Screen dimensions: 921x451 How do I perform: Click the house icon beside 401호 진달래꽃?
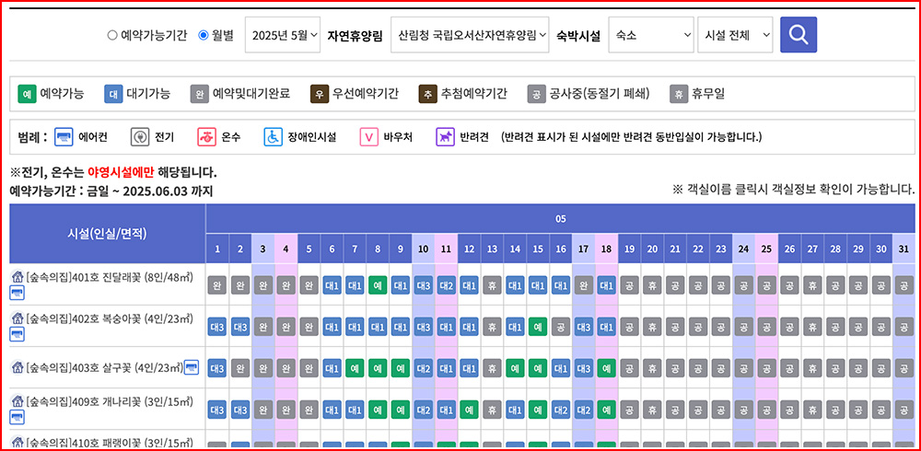tap(17, 277)
